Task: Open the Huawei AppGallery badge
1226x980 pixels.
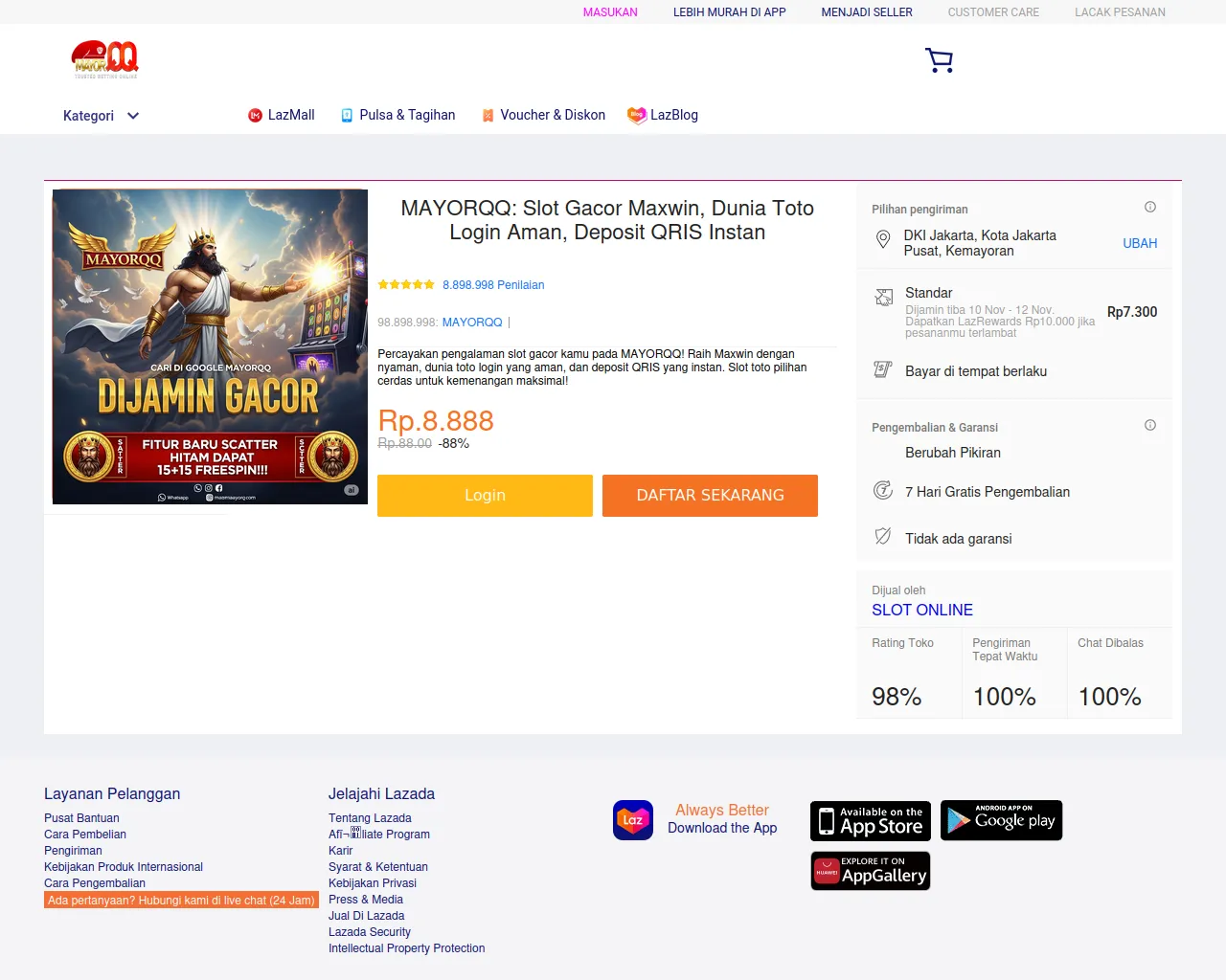Action: point(871,871)
